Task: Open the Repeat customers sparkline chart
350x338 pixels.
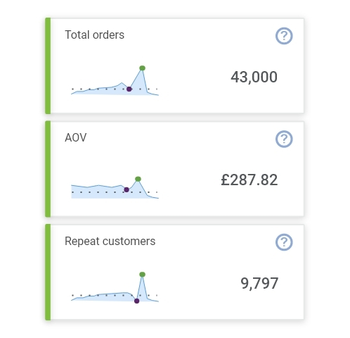Action: click(x=115, y=287)
